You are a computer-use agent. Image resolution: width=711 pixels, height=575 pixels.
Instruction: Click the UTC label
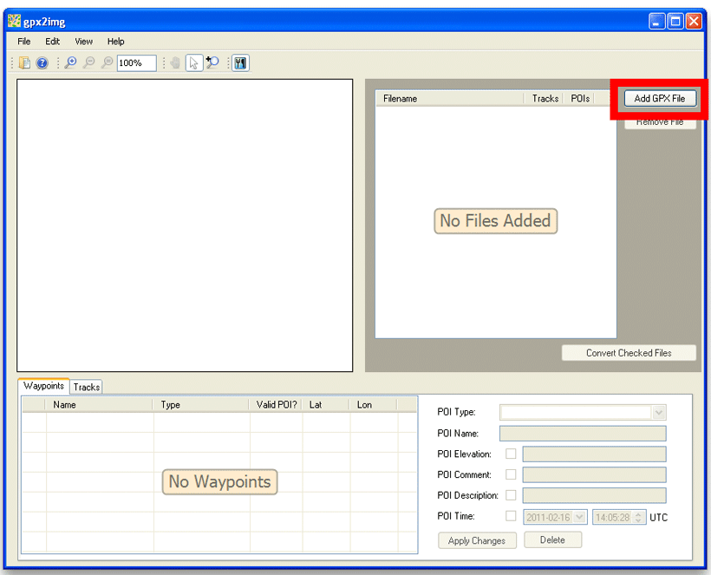pos(658,518)
